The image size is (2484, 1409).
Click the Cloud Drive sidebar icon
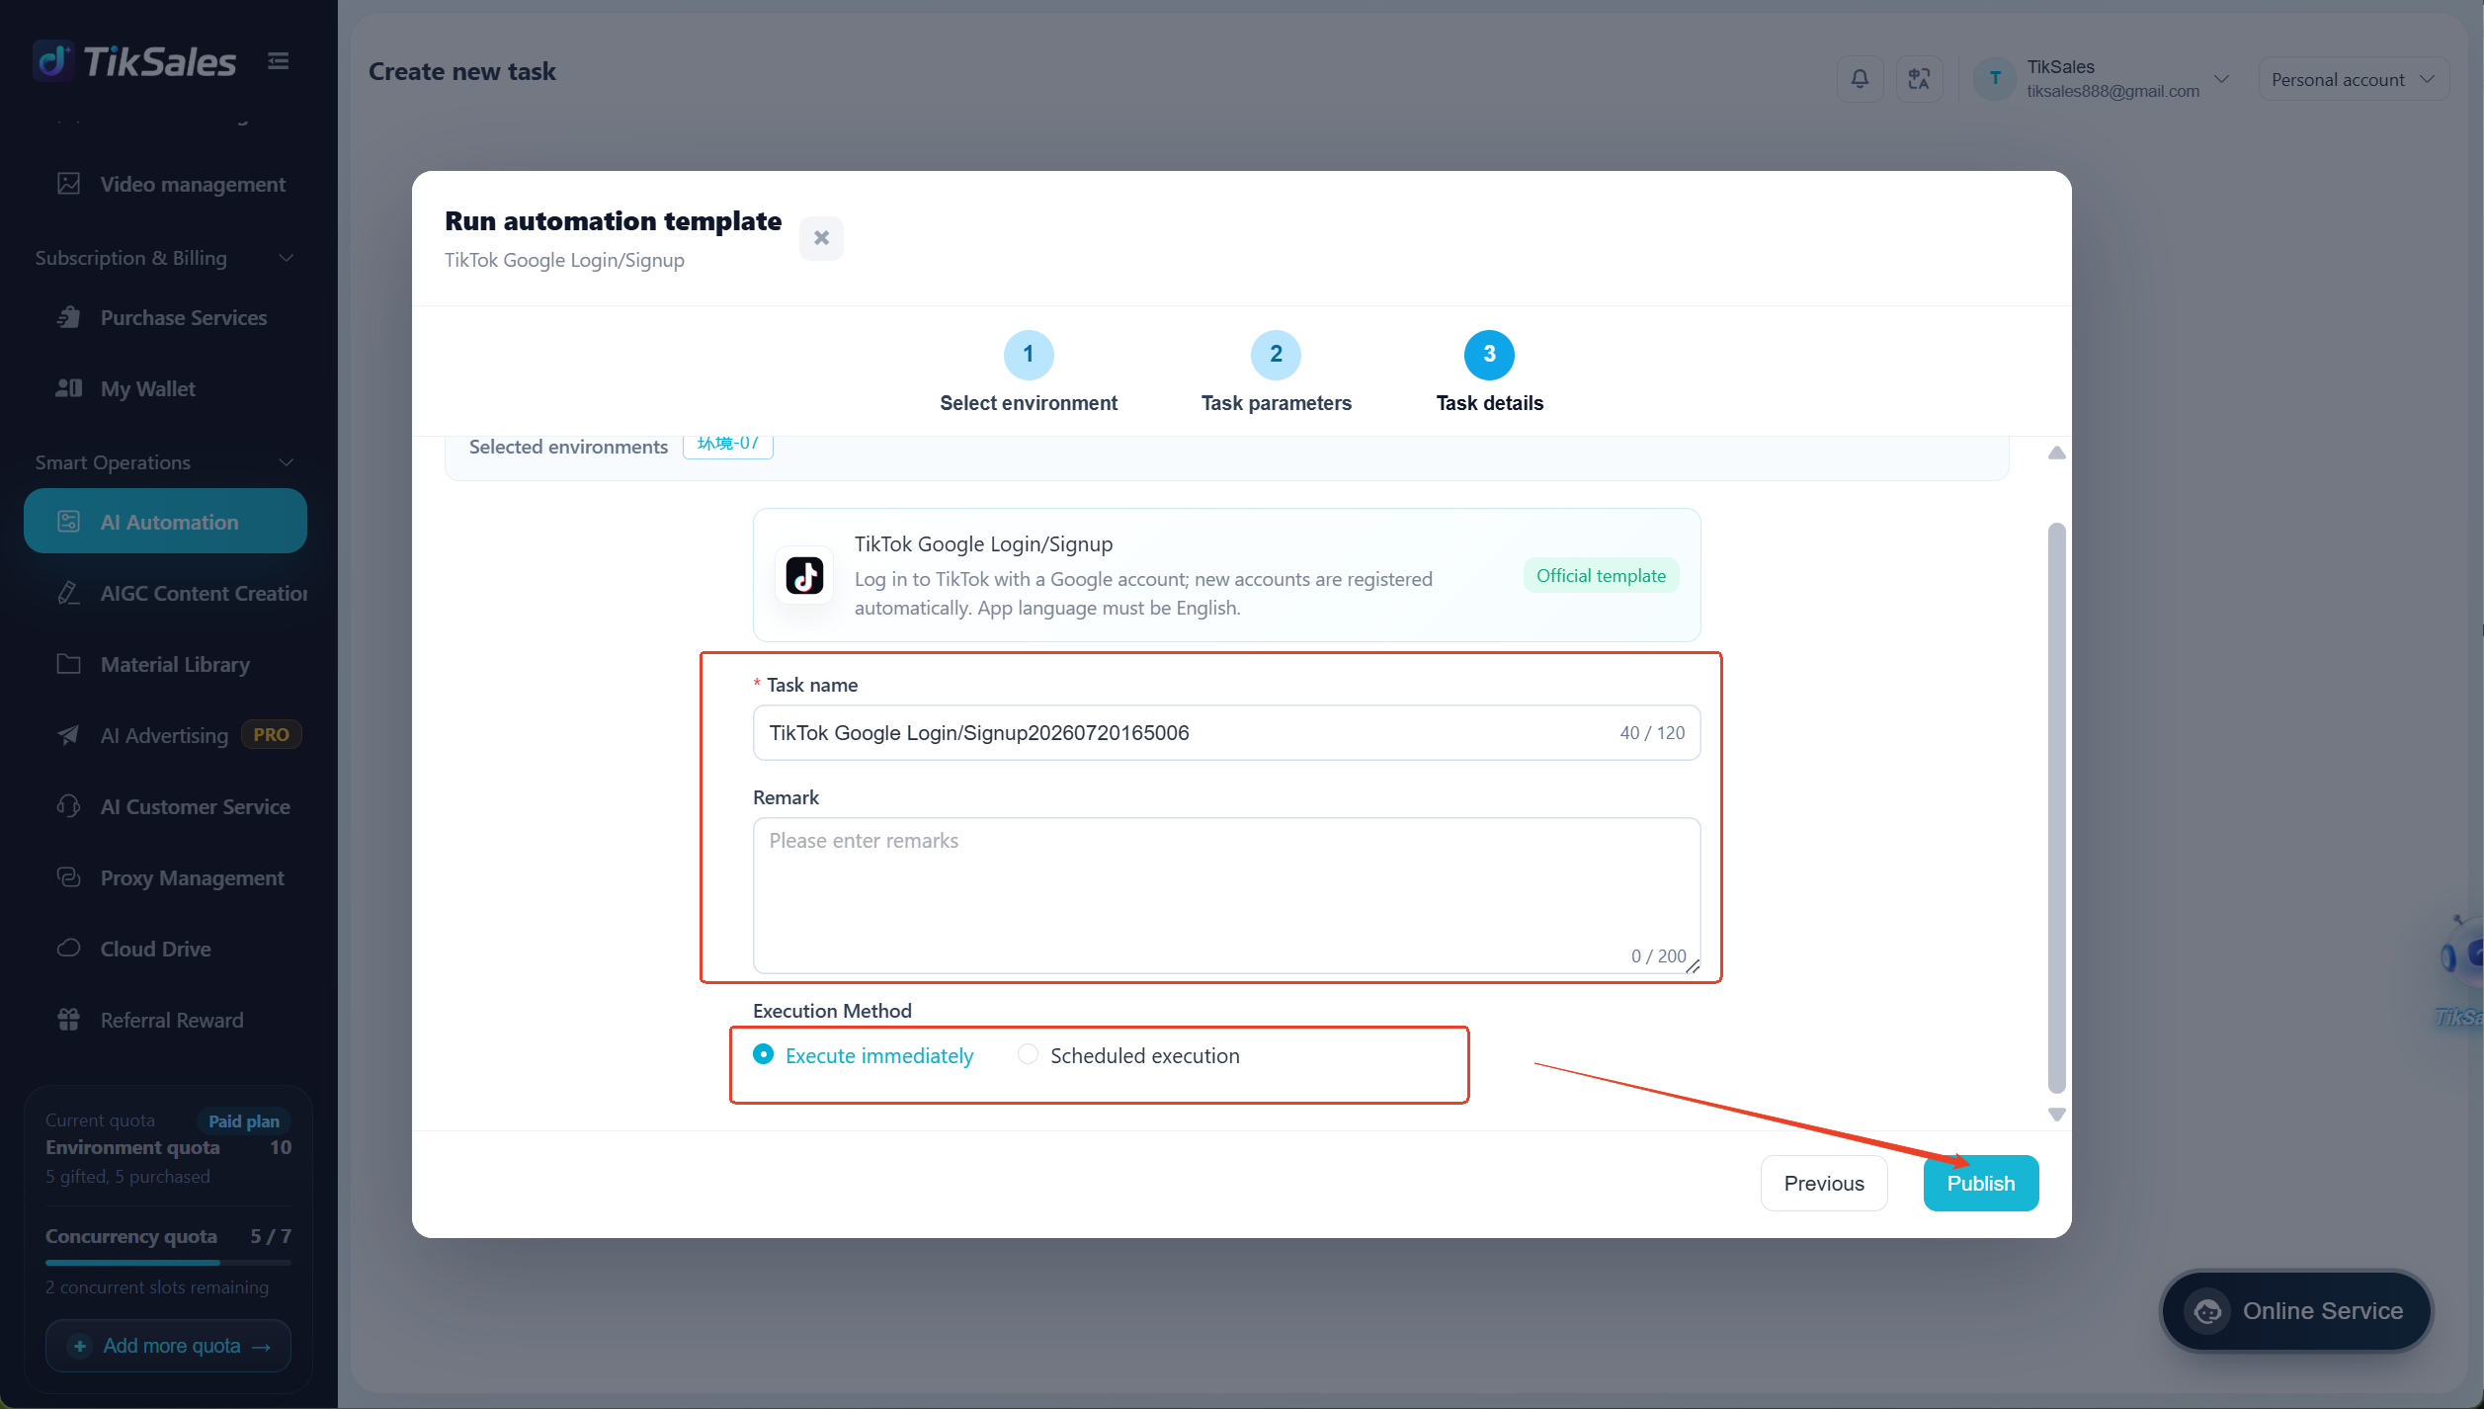pos(68,949)
